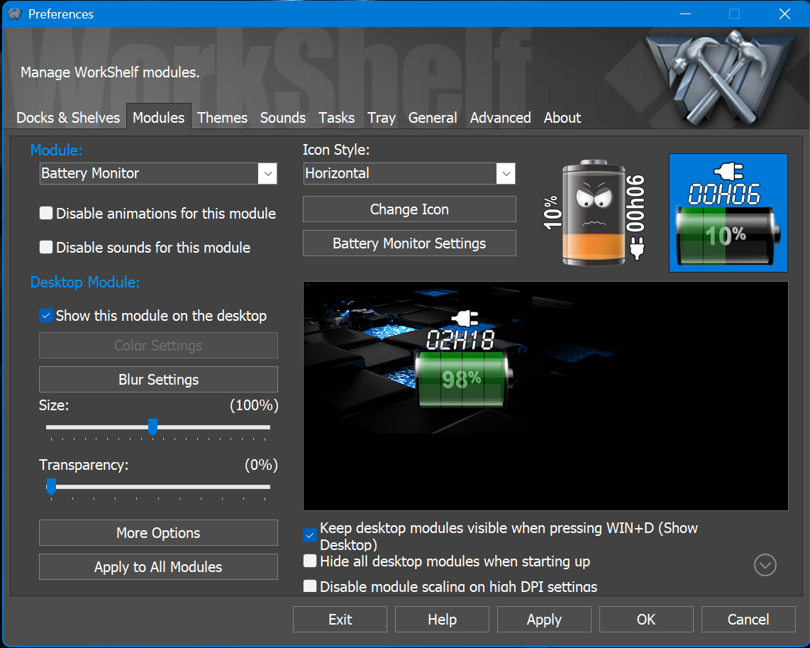Enable Disable animations for this module
The width and height of the screenshot is (810, 648).
[x=46, y=213]
